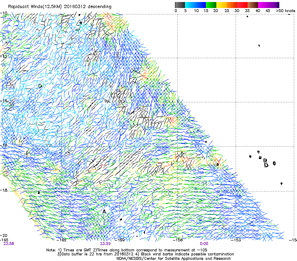Click the '23:59' time label
The height and width of the screenshot is (261, 297).
[x=105, y=244]
